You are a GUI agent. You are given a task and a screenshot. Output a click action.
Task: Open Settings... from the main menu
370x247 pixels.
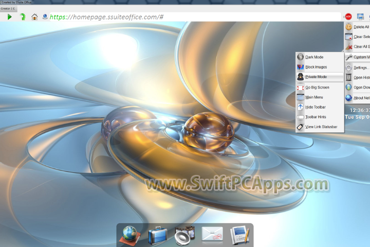(357, 67)
